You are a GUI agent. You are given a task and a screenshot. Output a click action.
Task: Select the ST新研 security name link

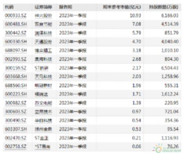(x=41, y=68)
